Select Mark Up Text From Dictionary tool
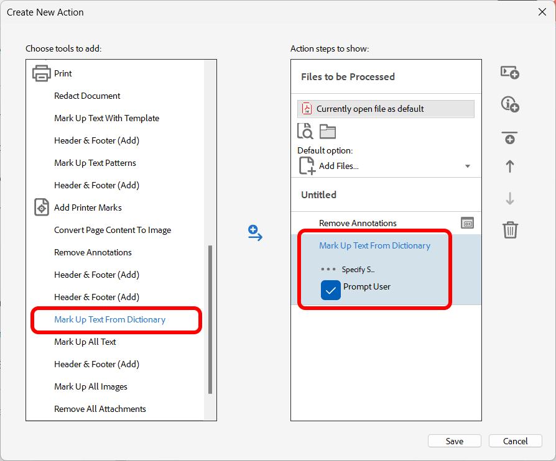The height and width of the screenshot is (461, 556). (110, 319)
